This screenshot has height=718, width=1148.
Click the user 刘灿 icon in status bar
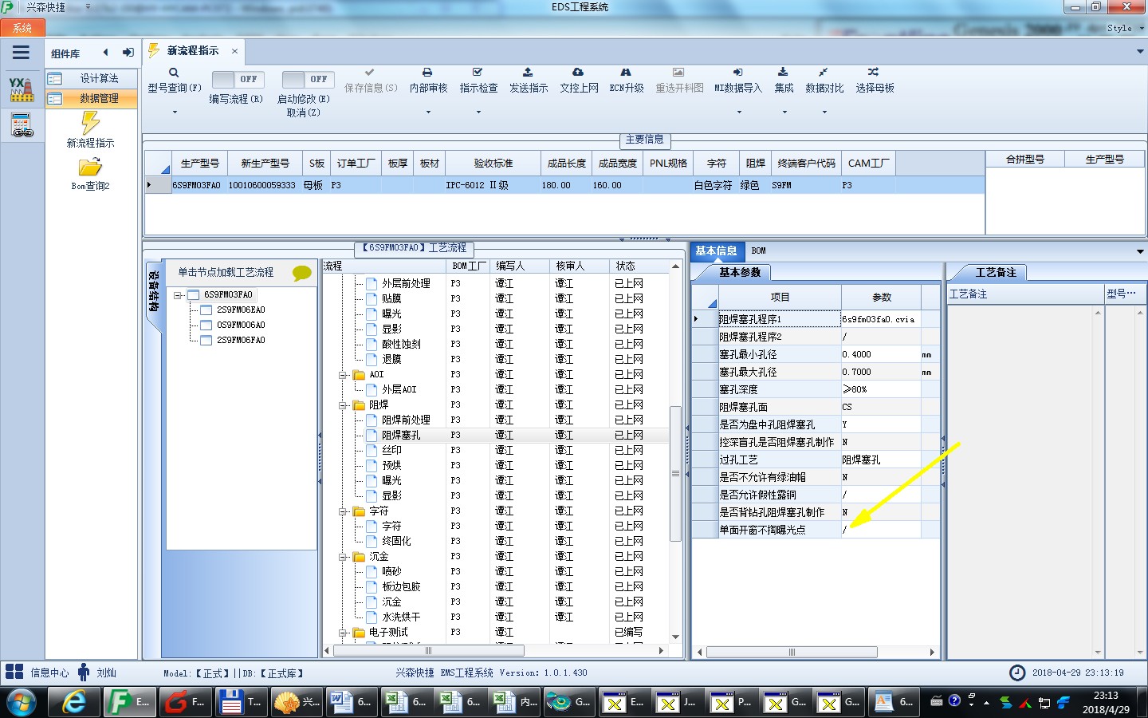(84, 672)
